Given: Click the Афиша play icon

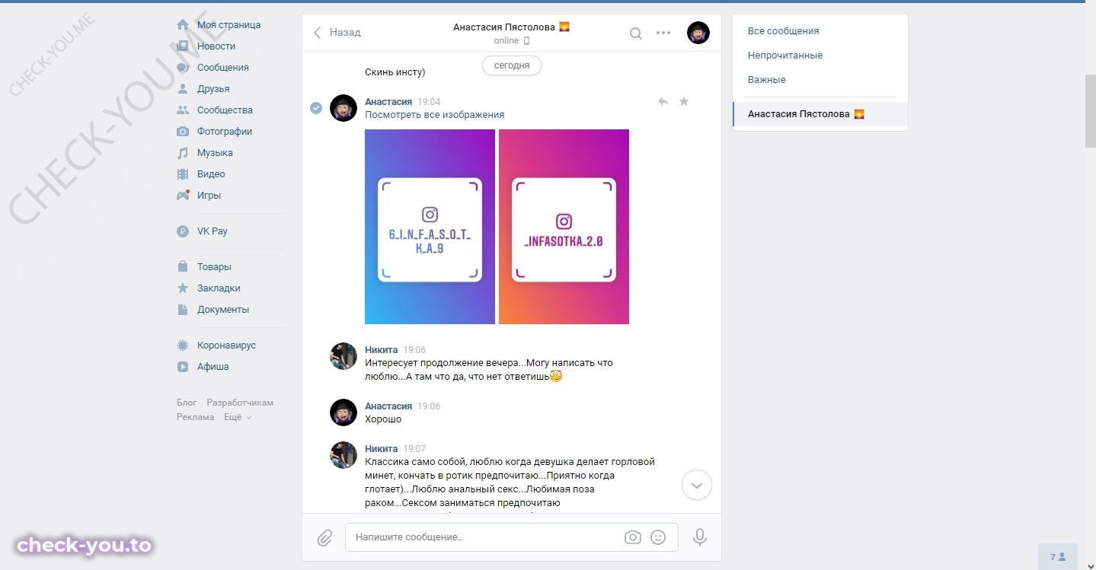Looking at the screenshot, I should tap(183, 367).
